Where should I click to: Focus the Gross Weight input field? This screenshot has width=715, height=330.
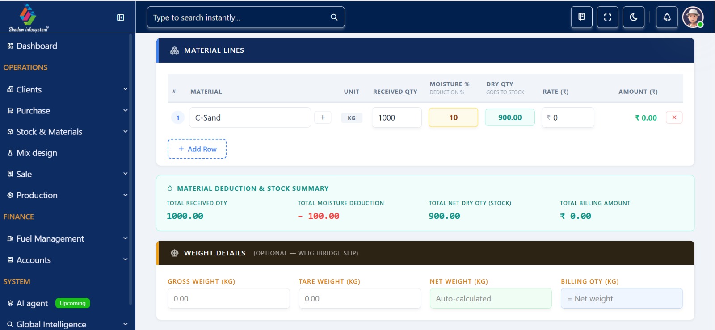(228, 298)
